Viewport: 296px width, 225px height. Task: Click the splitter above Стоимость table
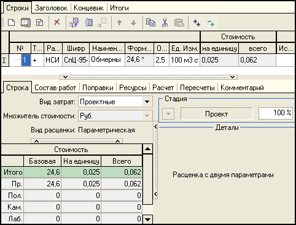[77, 141]
